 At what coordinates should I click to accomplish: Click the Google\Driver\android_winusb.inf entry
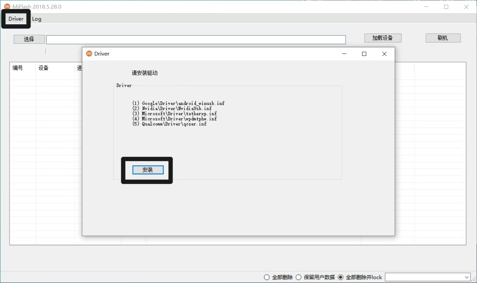[x=178, y=103]
